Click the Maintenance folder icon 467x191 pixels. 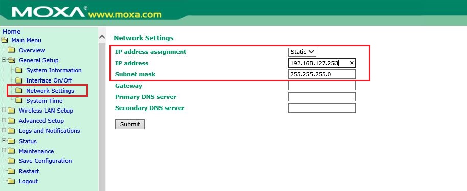click(x=11, y=151)
